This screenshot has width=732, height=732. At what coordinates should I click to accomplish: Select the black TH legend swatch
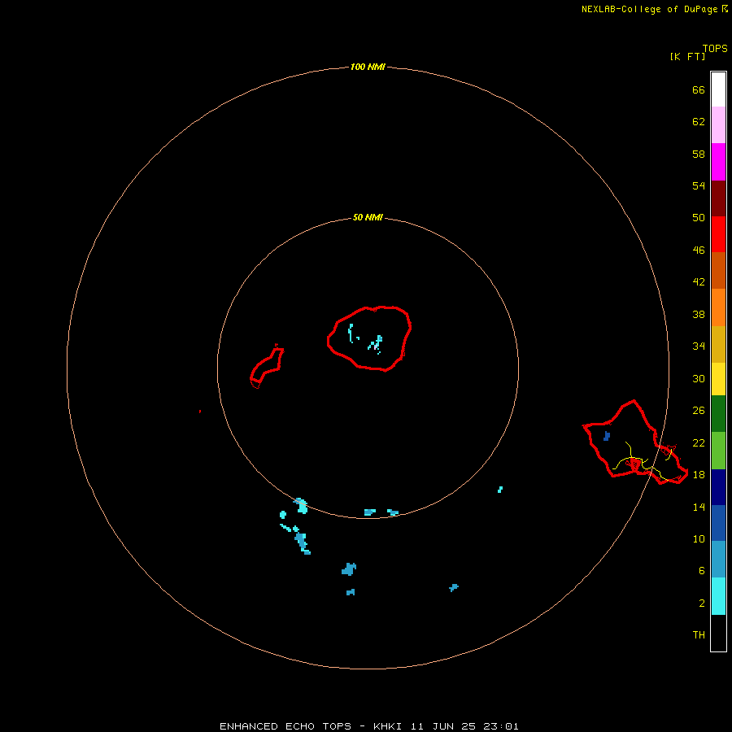[718, 633]
